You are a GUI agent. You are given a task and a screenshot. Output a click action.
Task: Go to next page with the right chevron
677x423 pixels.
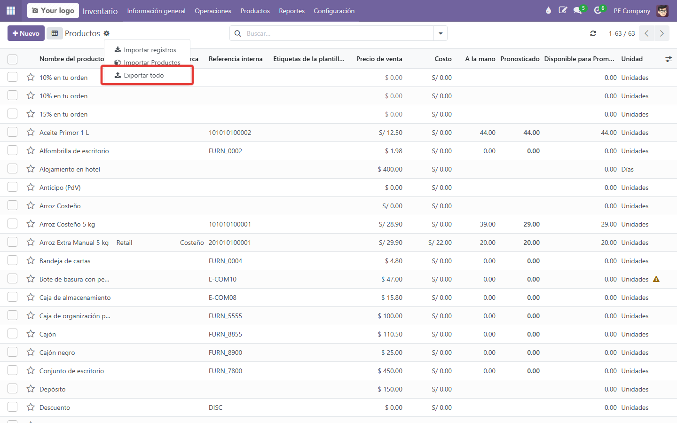(662, 33)
